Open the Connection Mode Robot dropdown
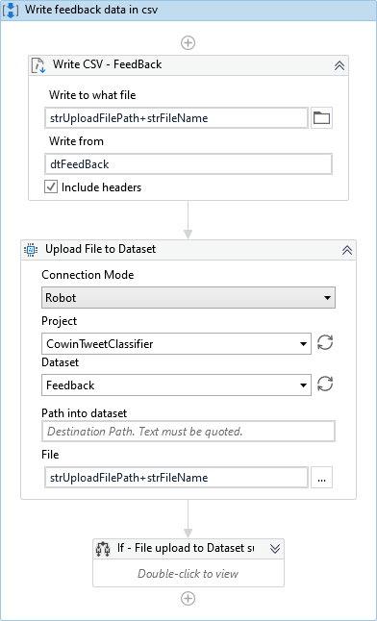377x621 pixels. (x=188, y=297)
